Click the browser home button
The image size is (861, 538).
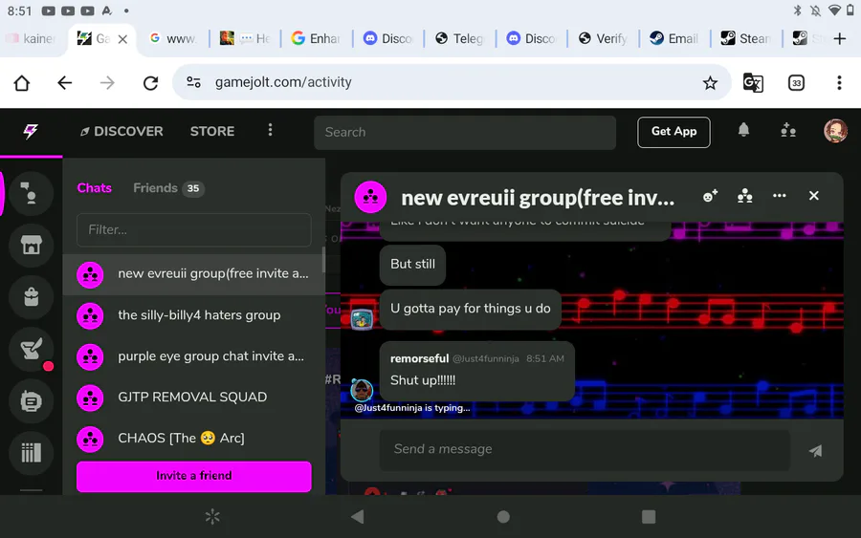[x=21, y=83]
